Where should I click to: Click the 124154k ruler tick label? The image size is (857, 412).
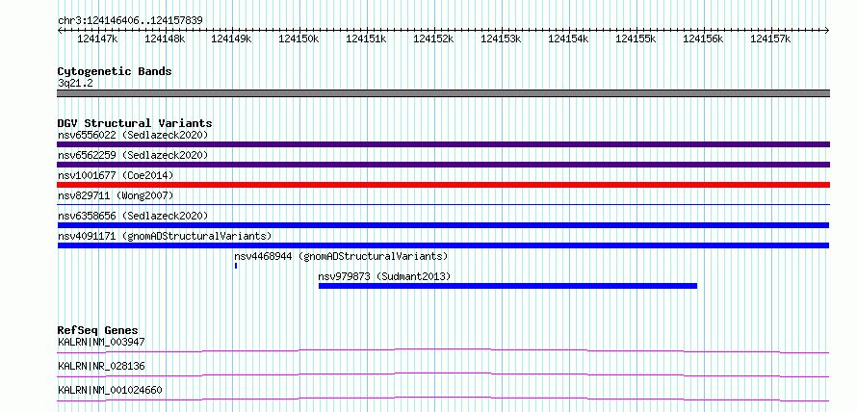[568, 39]
